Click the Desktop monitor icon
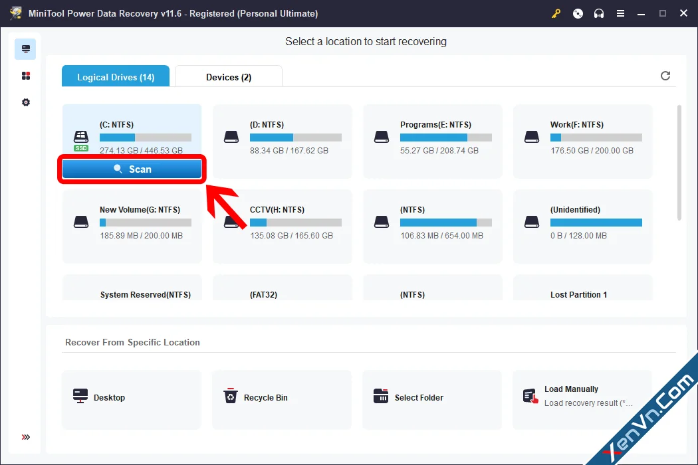This screenshot has height=465, width=698. pyautogui.click(x=80, y=396)
